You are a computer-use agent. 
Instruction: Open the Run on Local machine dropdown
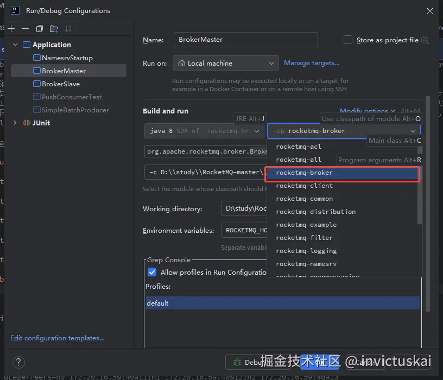pos(226,63)
